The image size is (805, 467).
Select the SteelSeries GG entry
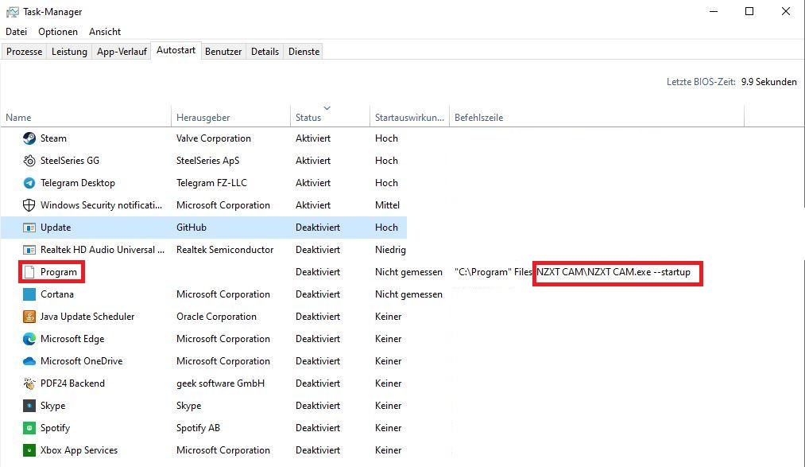[x=70, y=161]
